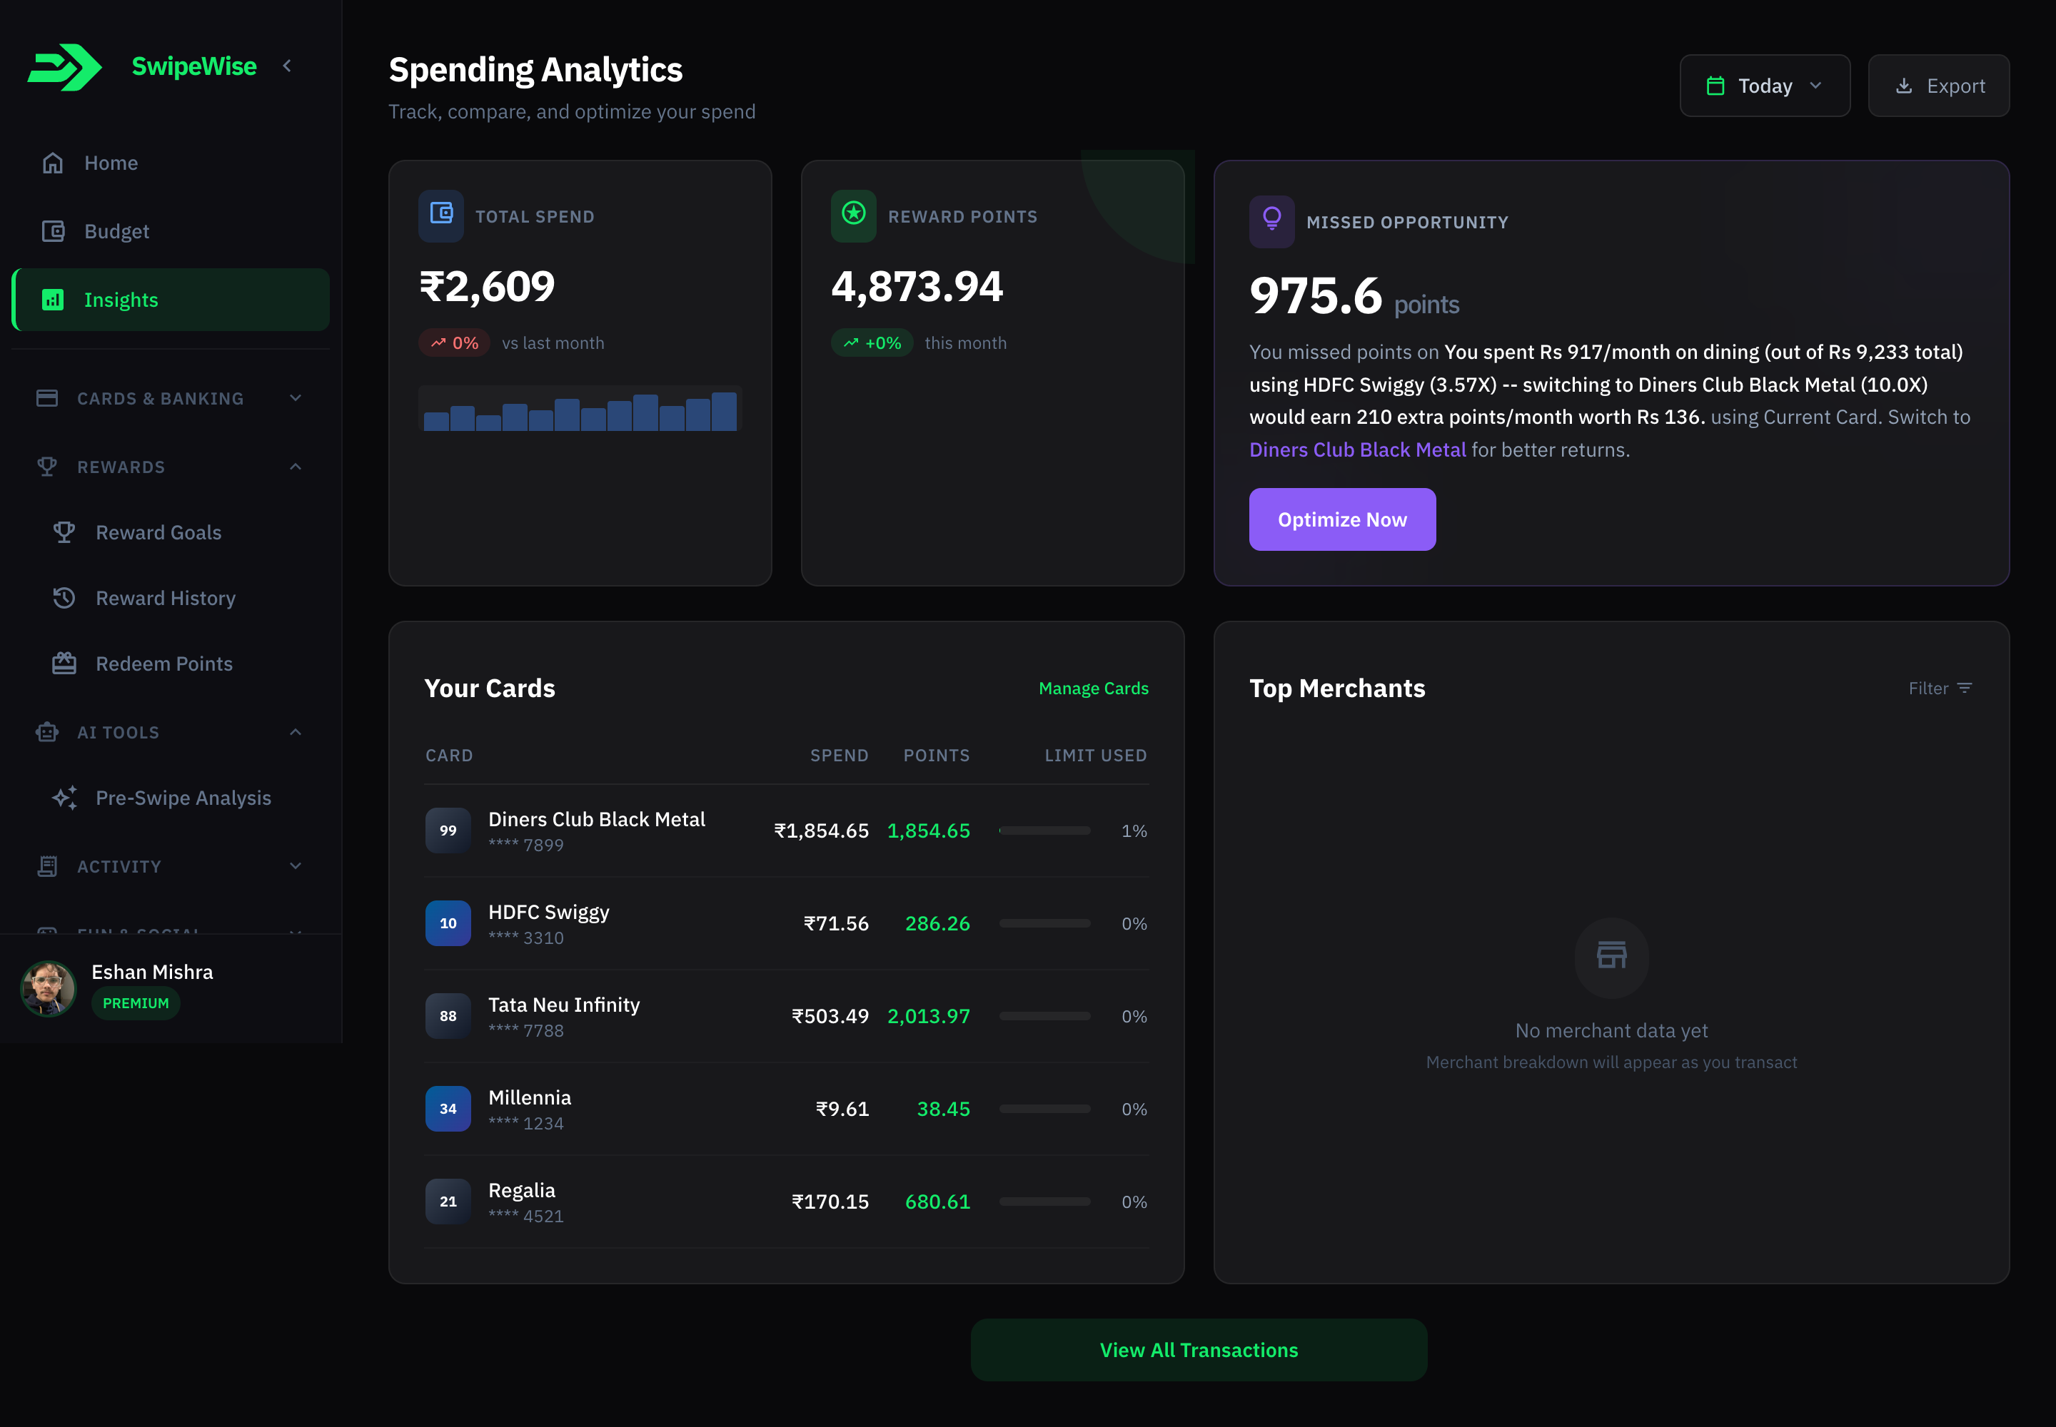Click the ₹2,609 total spend value
This screenshot has width=2056, height=1427.
[x=487, y=286]
